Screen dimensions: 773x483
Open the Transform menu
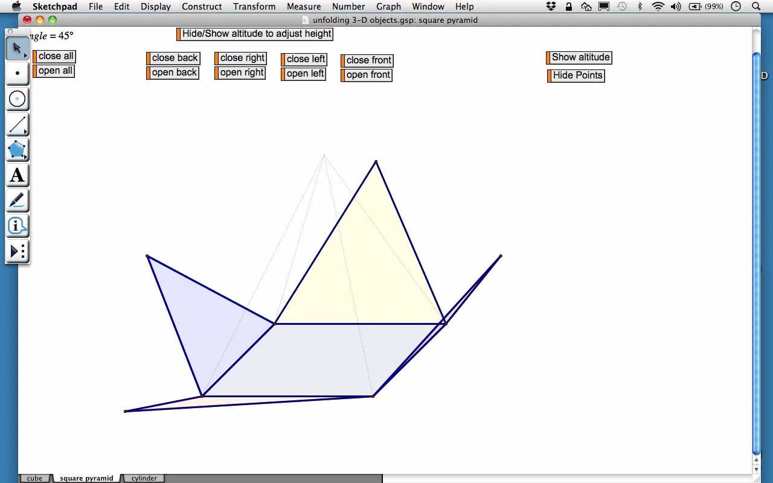tap(254, 7)
